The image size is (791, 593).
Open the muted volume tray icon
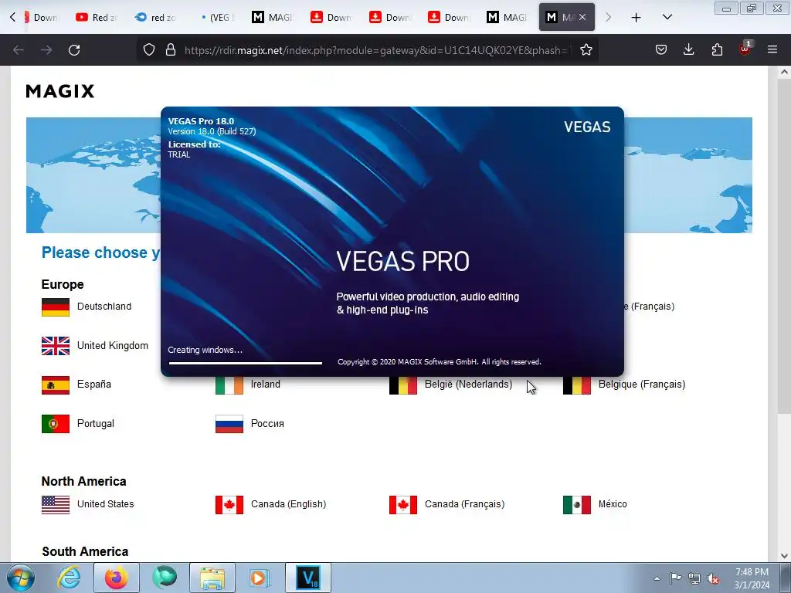(x=713, y=578)
